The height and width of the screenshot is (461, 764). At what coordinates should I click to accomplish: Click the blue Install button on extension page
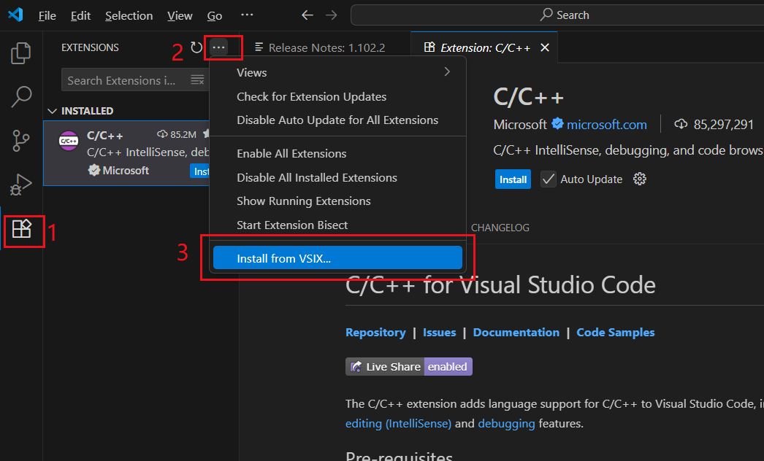pos(513,179)
